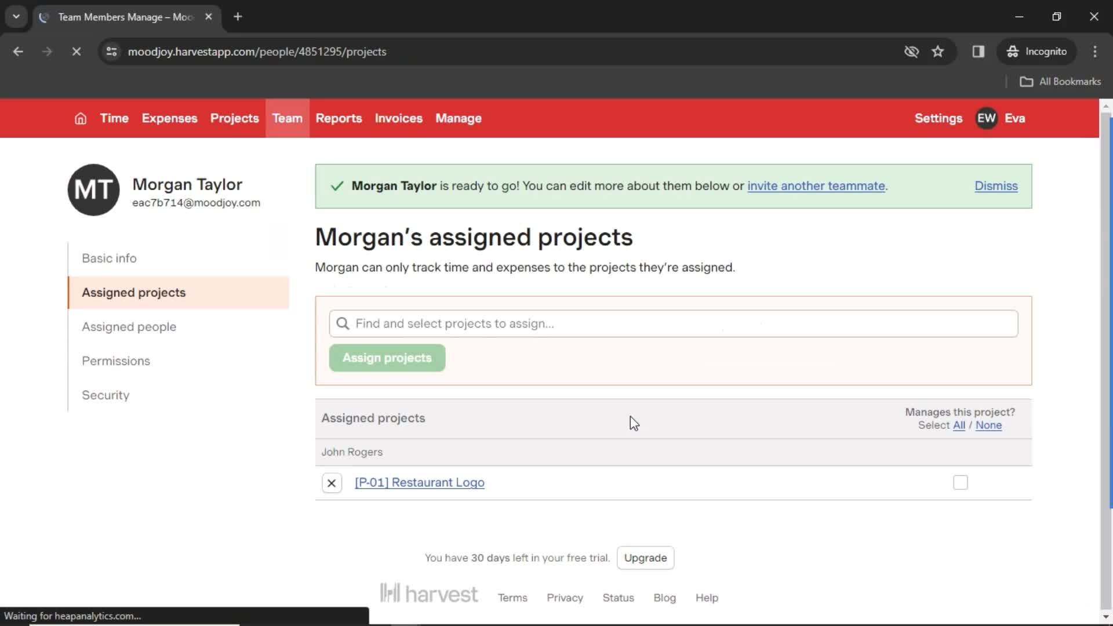Click the remove icon next to Restaurant Logo
1113x626 pixels.
[x=332, y=482]
